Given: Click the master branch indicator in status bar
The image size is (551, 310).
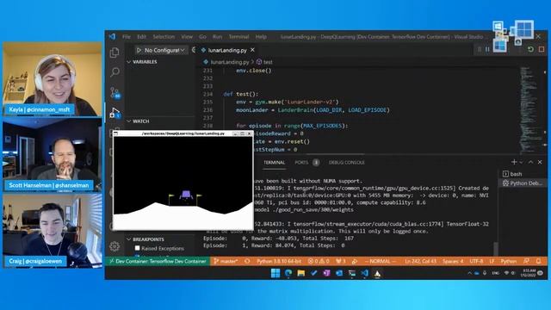Looking at the screenshot, I should click(x=226, y=261).
